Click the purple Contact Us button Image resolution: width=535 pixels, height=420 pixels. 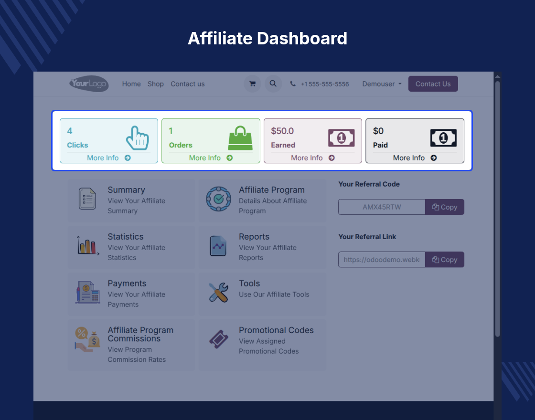point(433,84)
